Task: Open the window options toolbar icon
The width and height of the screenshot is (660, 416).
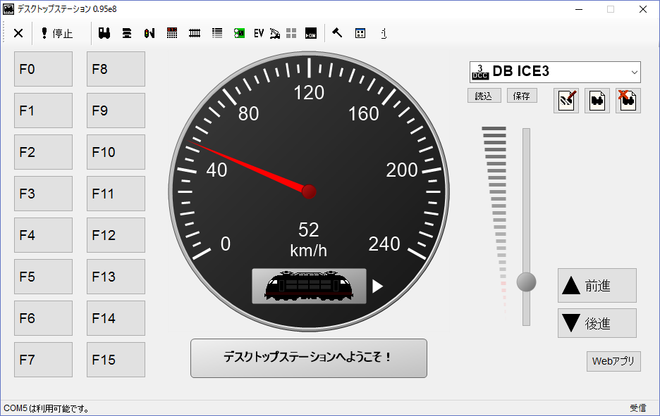Action: click(360, 33)
